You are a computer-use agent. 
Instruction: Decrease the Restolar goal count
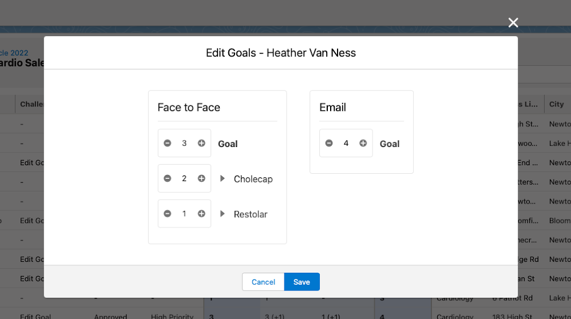click(x=167, y=214)
